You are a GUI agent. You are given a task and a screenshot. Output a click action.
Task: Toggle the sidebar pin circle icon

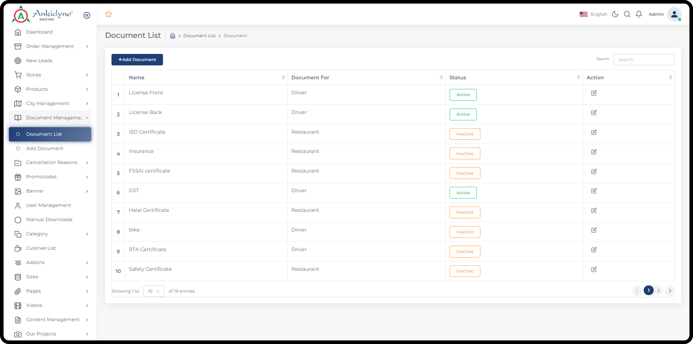[87, 15]
